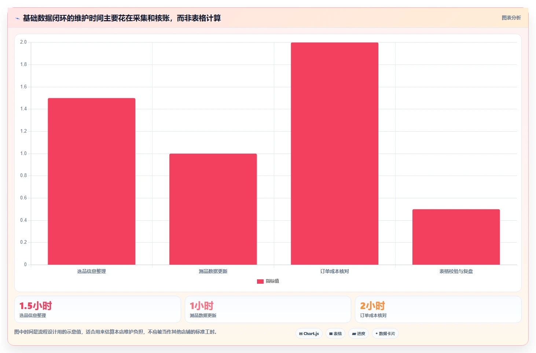
Task: Click the y-axis value 0.2
Action: click(x=23, y=242)
